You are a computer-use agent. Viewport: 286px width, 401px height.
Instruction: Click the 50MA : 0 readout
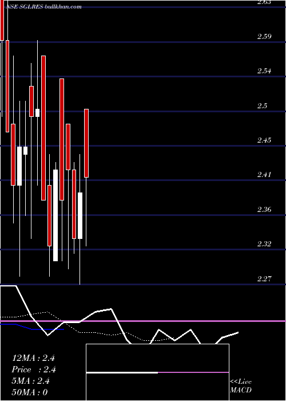coord(30,392)
